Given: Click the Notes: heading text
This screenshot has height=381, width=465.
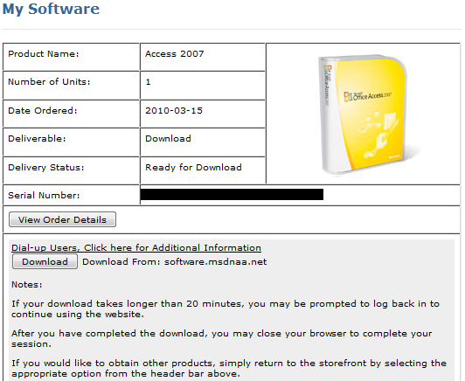Looking at the screenshot, I should (27, 285).
